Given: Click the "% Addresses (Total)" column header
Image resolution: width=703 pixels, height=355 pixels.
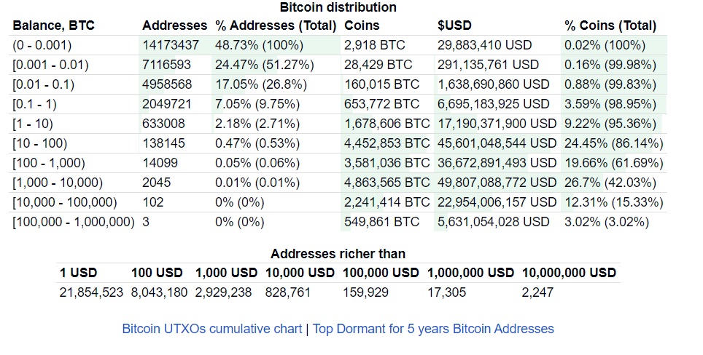Looking at the screenshot, I should [x=276, y=25].
